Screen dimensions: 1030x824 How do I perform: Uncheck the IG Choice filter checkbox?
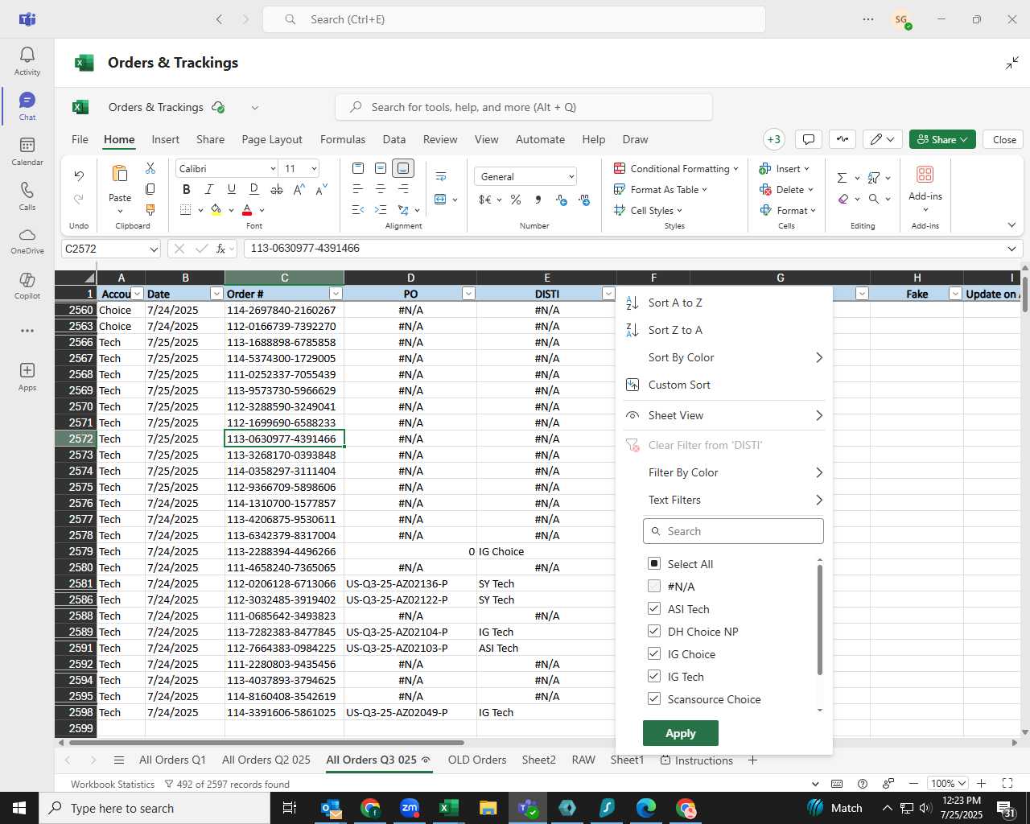tap(654, 653)
